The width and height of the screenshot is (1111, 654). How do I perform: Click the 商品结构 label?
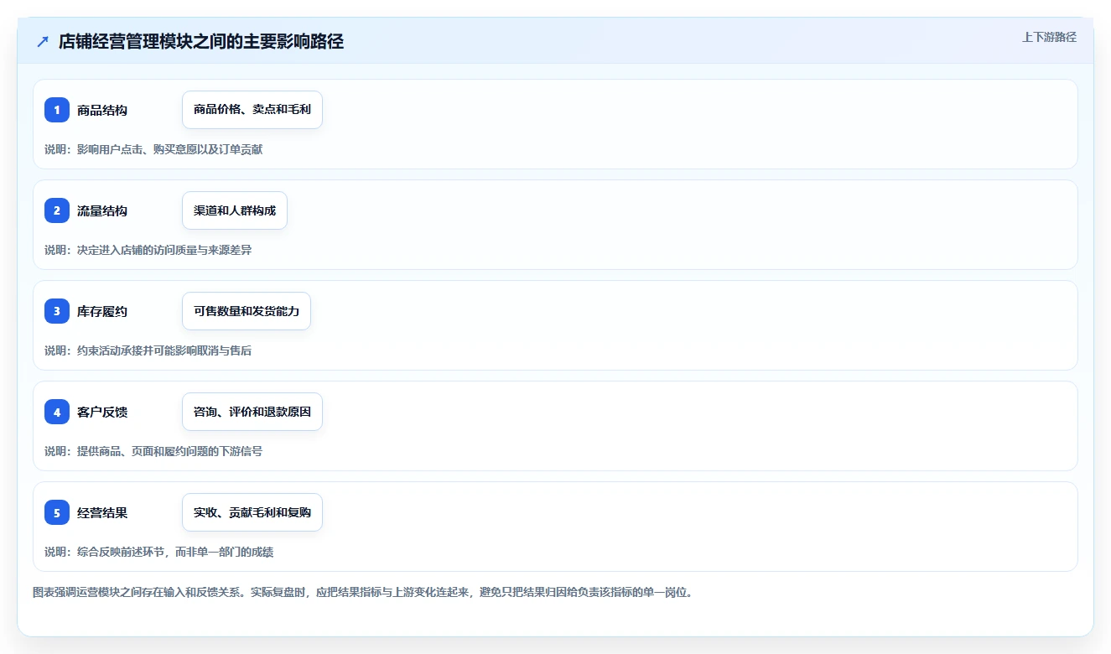tap(102, 110)
